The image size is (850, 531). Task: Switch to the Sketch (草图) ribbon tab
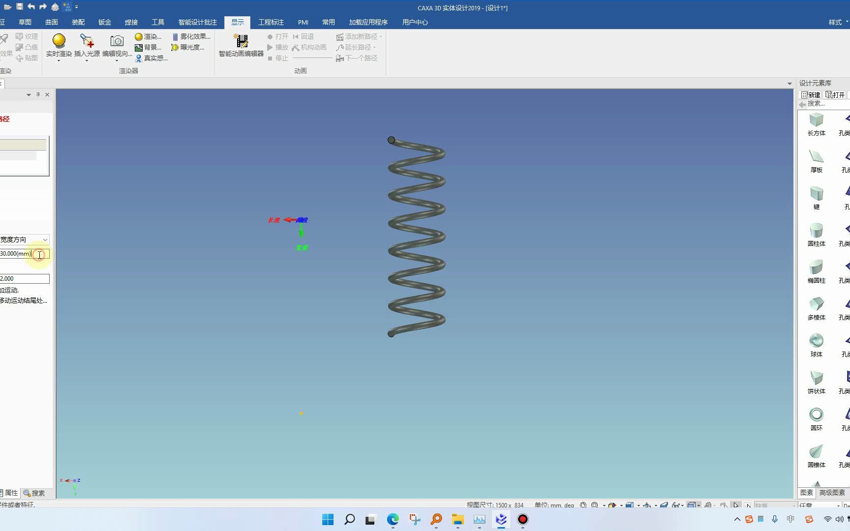pos(25,22)
